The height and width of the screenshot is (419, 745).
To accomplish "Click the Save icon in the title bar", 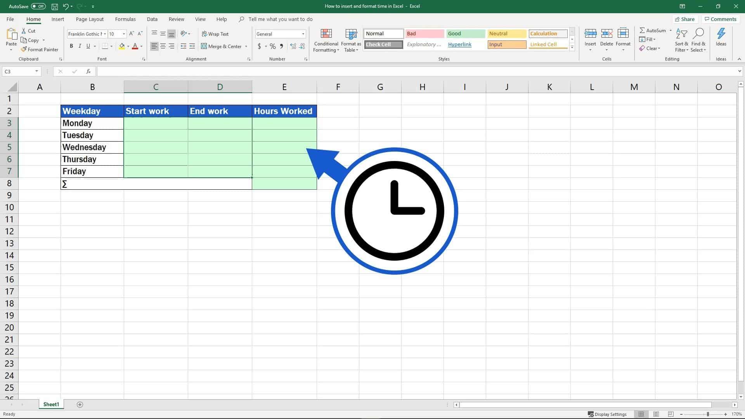I will (x=55, y=7).
